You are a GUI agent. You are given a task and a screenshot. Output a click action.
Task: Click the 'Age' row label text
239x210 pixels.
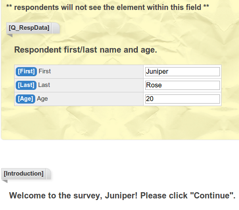point(42,99)
